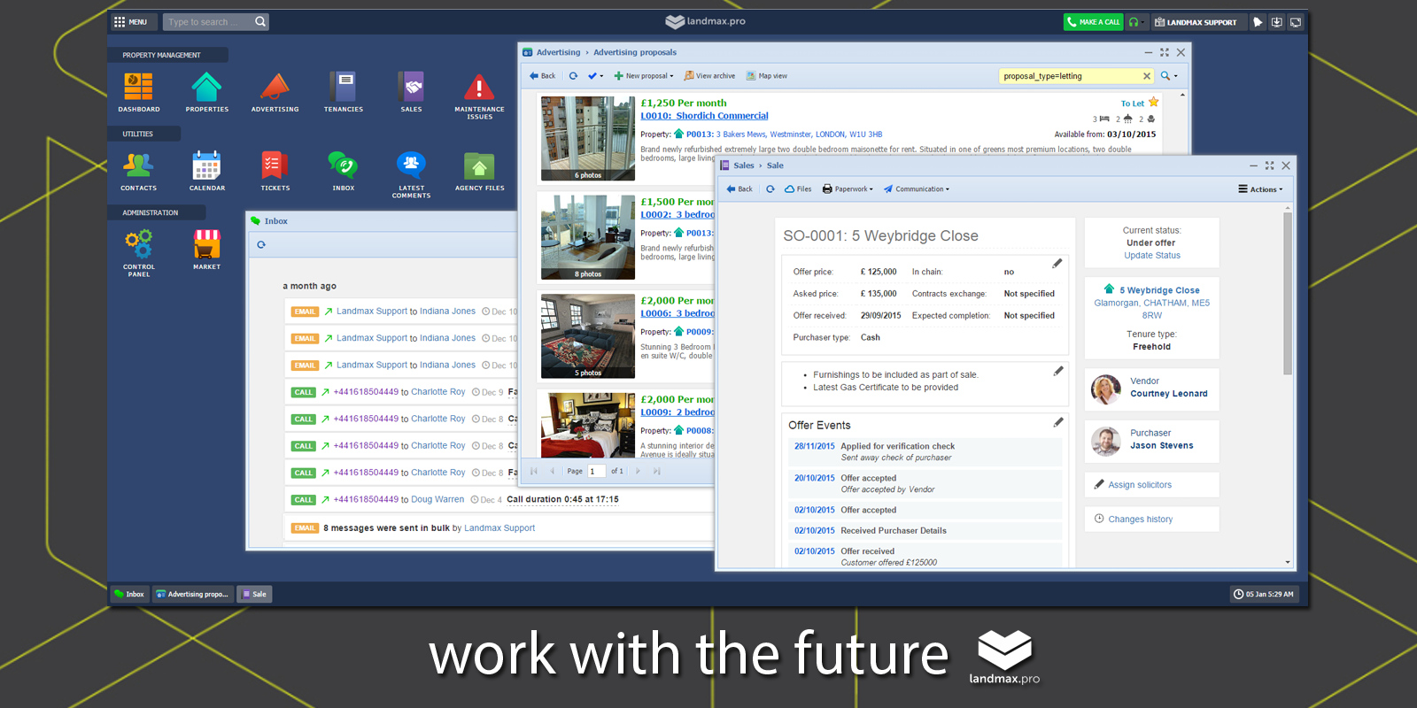The height and width of the screenshot is (708, 1417).
Task: Open the Agency Files folder icon
Action: point(479,166)
